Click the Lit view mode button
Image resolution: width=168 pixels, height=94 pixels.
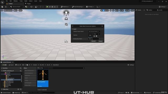[x=15, y=10]
